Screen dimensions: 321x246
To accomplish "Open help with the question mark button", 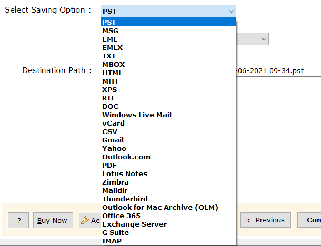I will 18,220.
